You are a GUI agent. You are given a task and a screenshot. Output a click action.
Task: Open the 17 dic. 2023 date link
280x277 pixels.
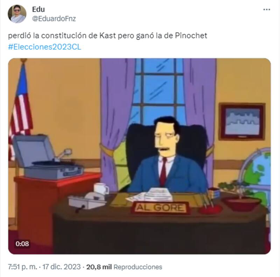coord(62,267)
